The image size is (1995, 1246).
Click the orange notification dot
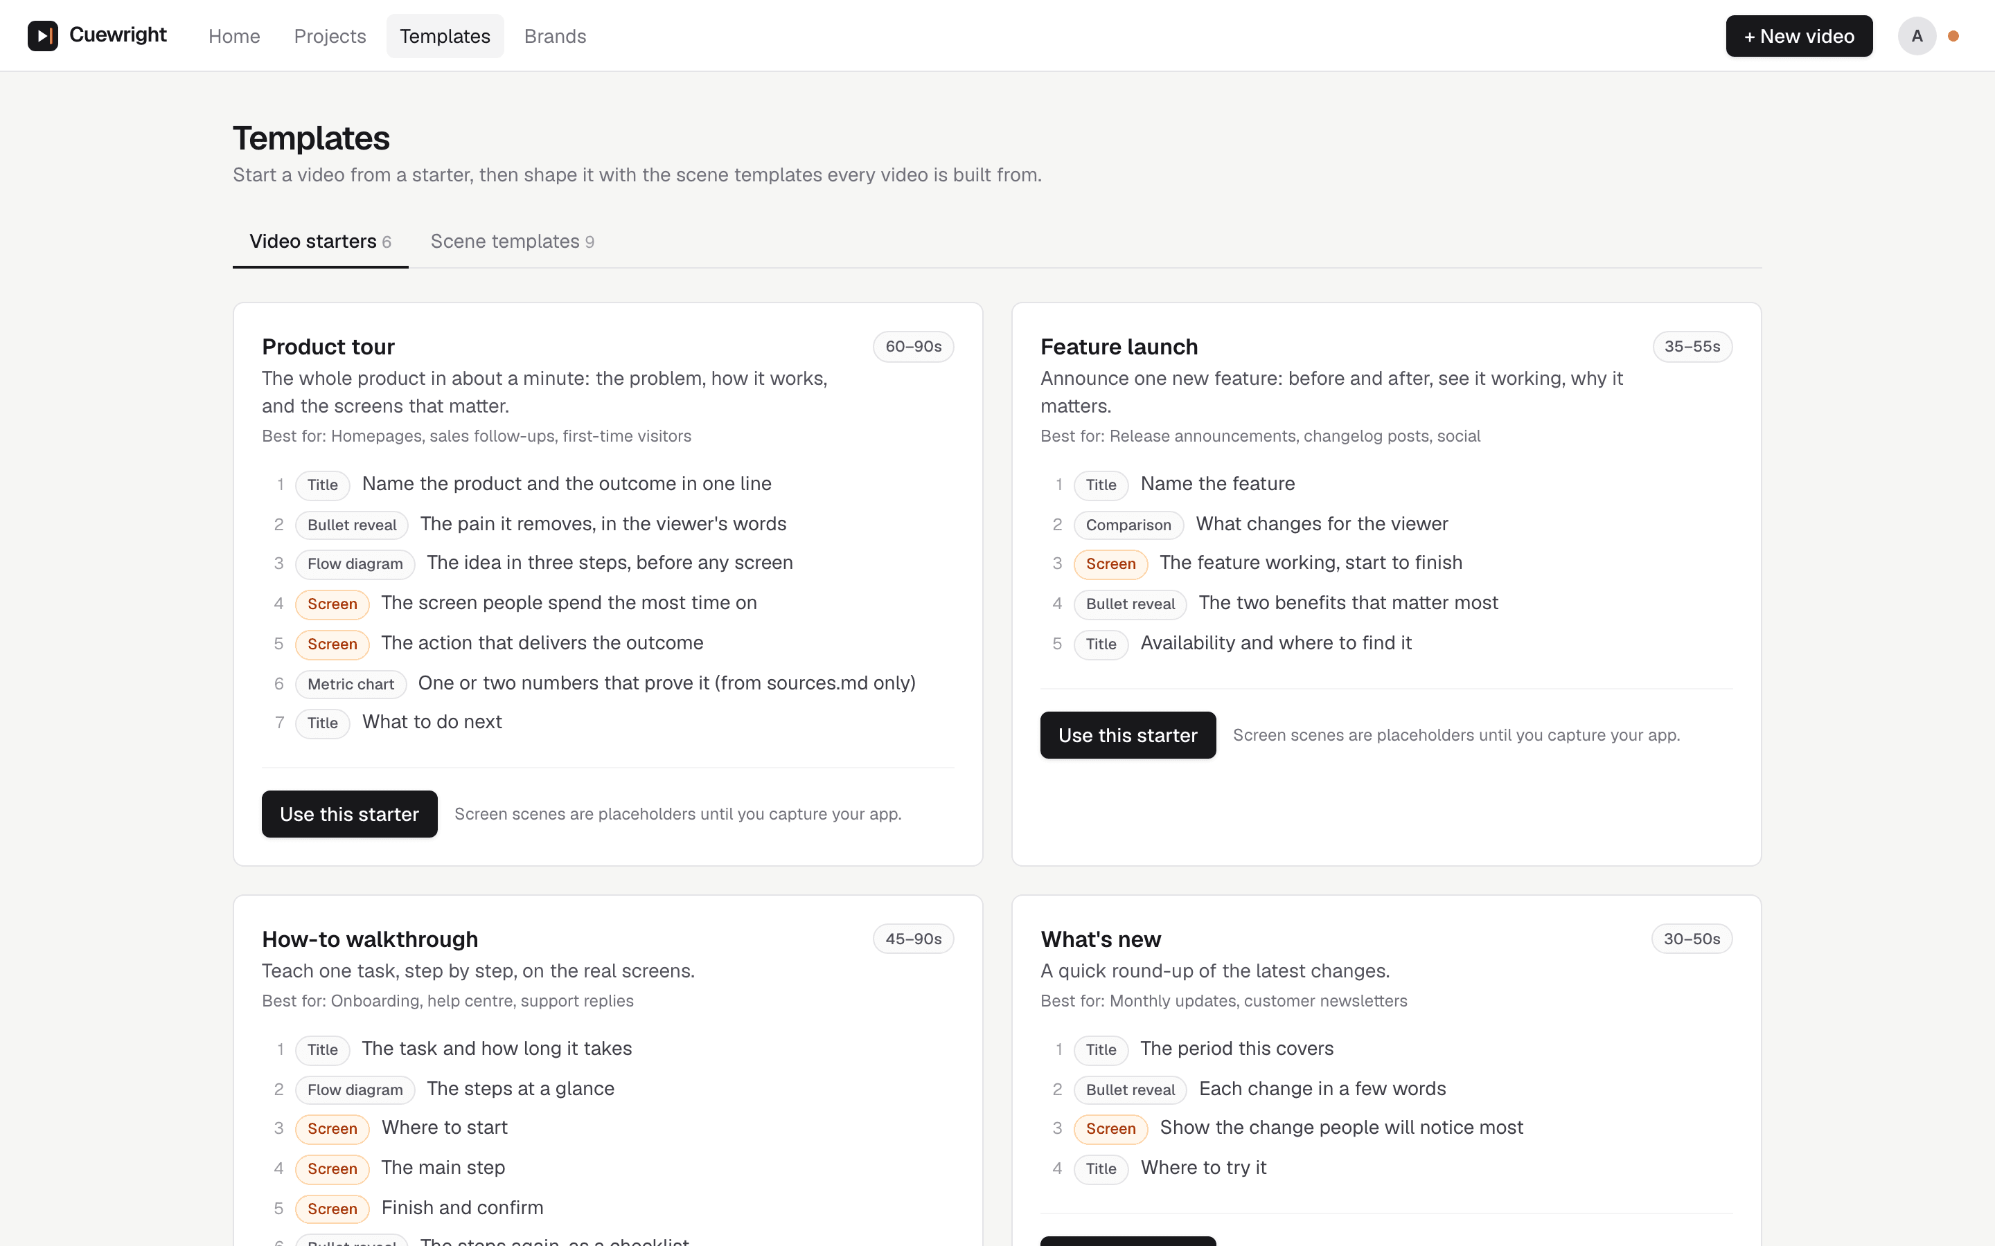[1953, 35]
